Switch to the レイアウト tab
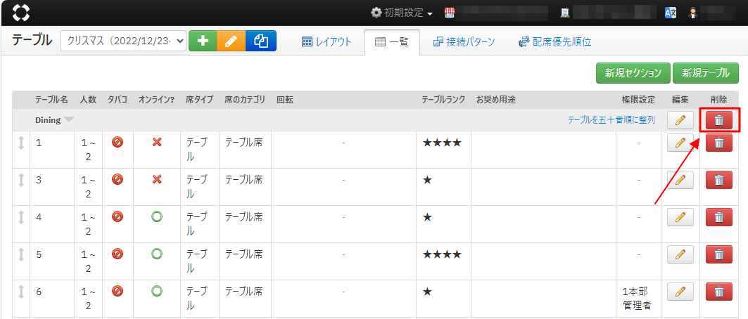The image size is (748, 319). click(327, 42)
